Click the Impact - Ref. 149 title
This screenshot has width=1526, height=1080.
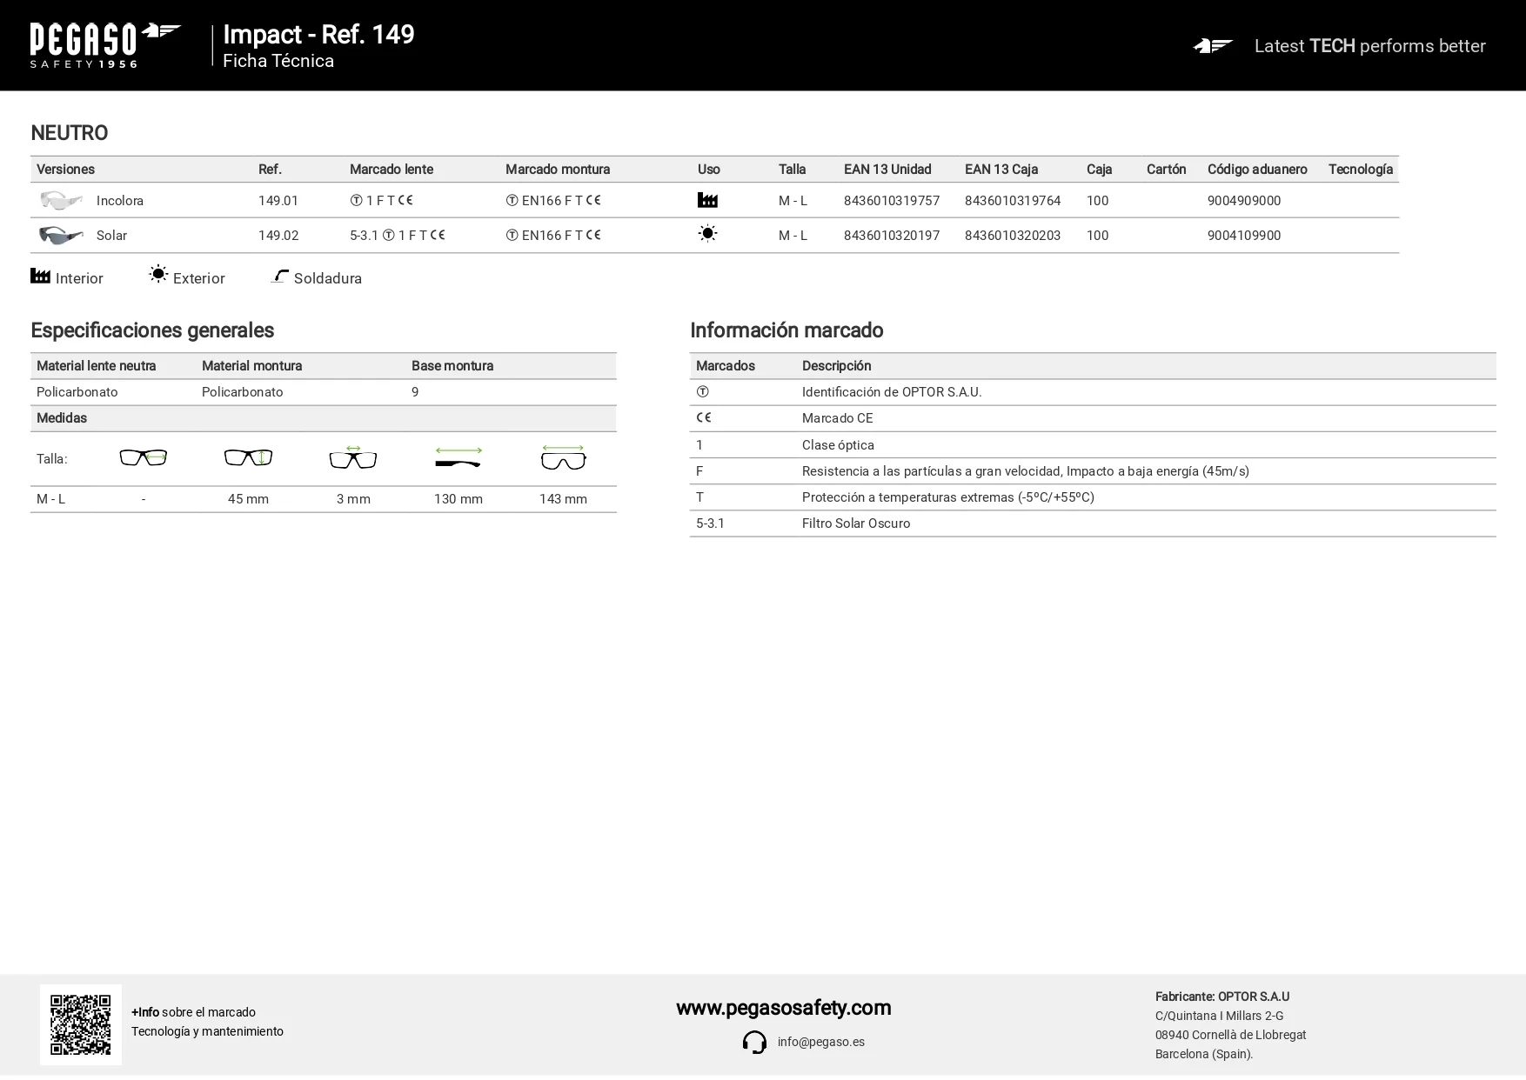[318, 34]
